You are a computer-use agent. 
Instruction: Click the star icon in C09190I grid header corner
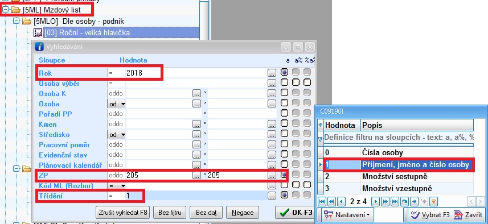pyautogui.click(x=320, y=126)
